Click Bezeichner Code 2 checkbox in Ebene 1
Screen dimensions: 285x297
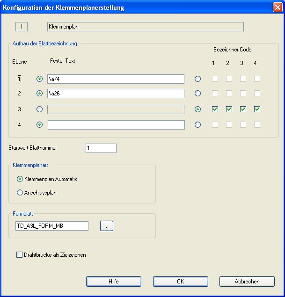tap(229, 79)
